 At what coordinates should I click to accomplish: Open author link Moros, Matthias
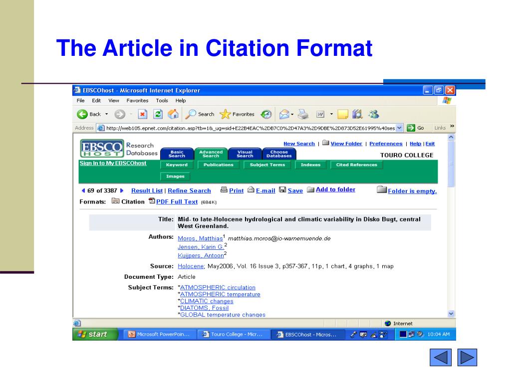(200, 238)
